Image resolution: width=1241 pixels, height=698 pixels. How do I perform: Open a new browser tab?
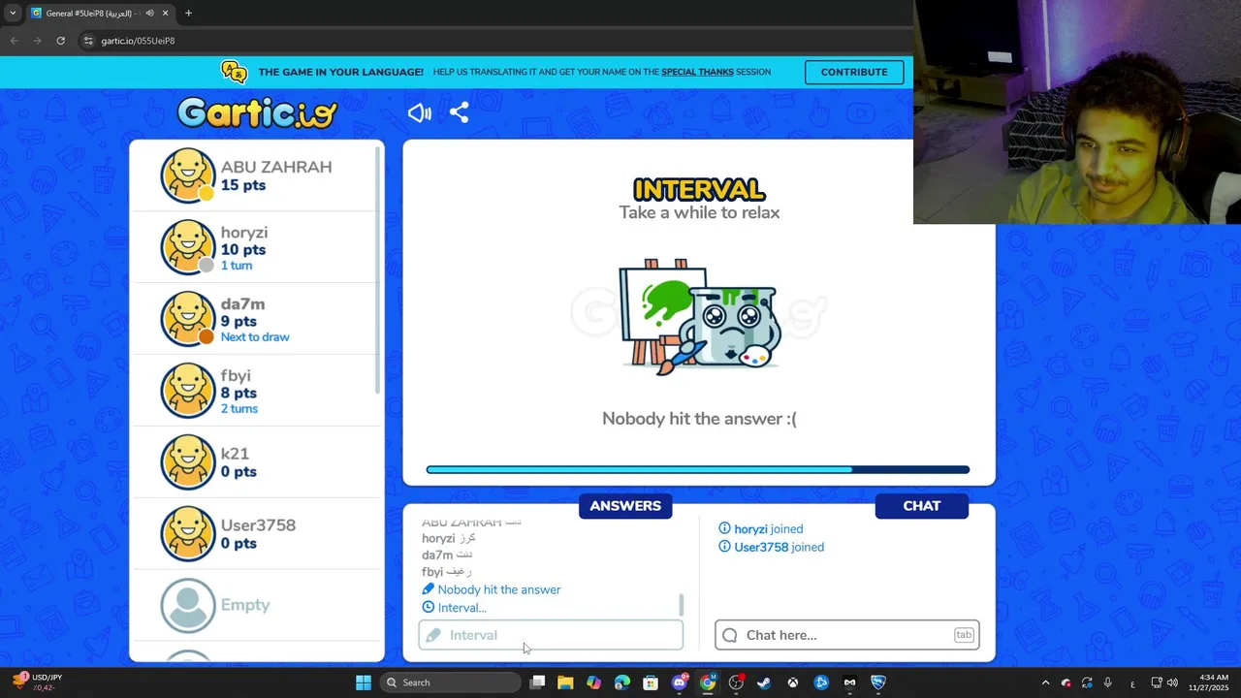coord(188,14)
